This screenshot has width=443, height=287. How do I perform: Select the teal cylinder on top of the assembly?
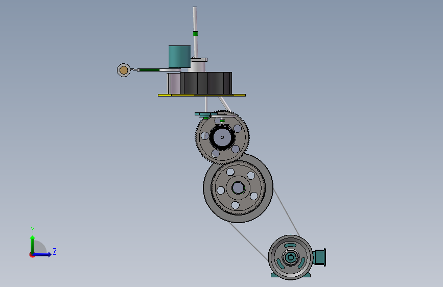coord(179,57)
